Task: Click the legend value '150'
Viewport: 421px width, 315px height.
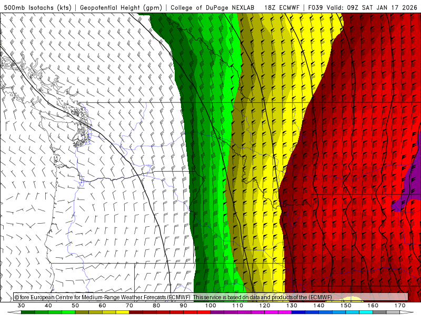Action: pos(346,306)
